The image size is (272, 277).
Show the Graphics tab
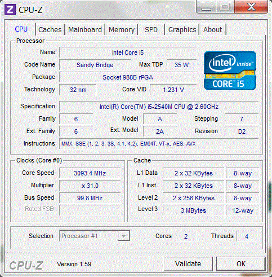coord(182,29)
